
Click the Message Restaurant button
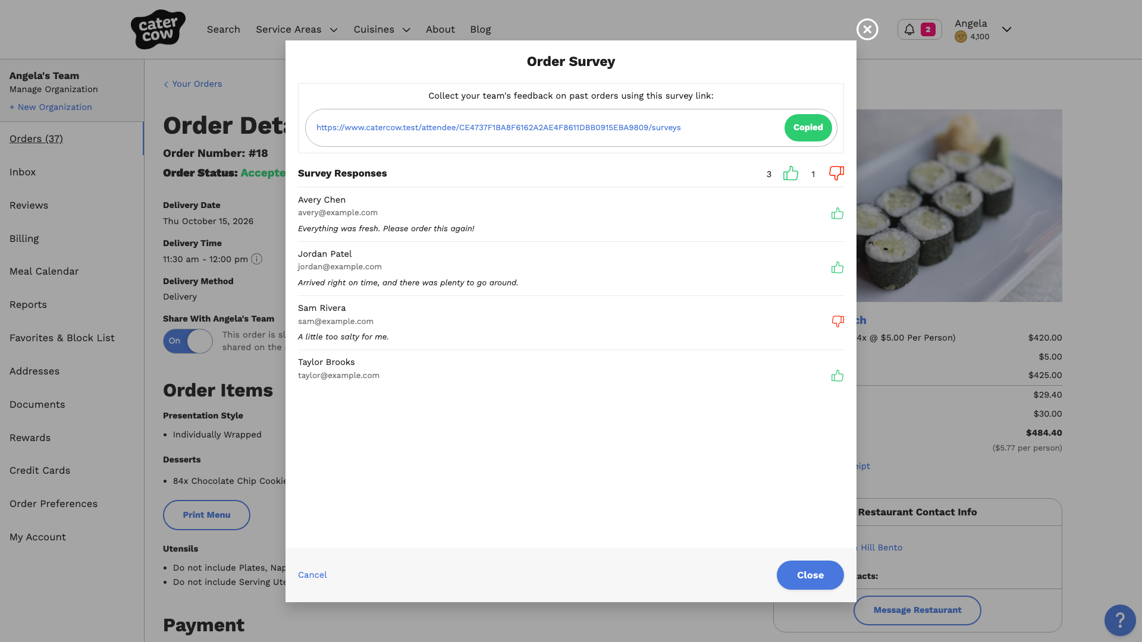(x=917, y=610)
